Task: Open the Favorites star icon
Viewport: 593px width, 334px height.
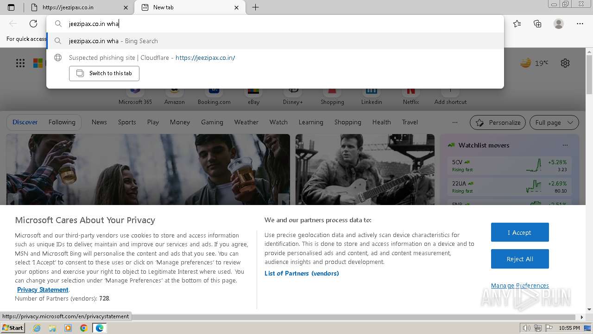Action: pyautogui.click(x=517, y=24)
